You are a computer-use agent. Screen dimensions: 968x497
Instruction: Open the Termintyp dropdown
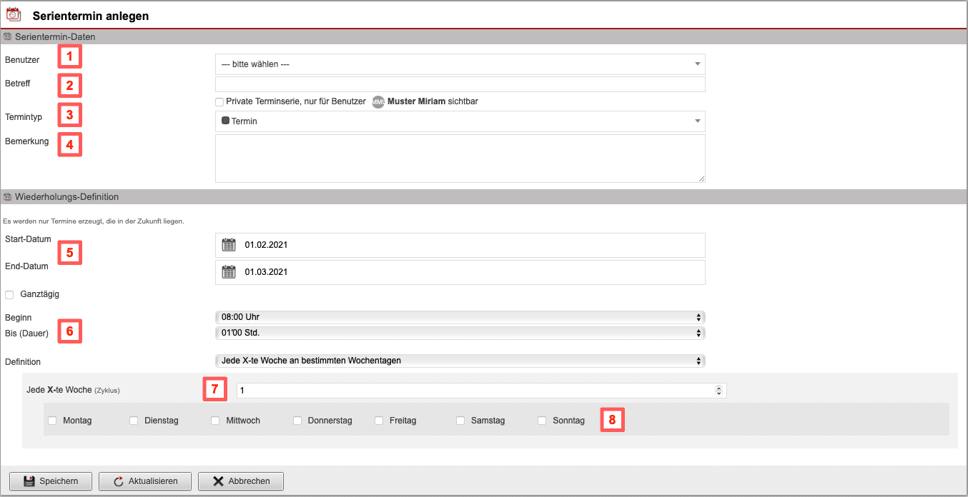click(x=460, y=121)
